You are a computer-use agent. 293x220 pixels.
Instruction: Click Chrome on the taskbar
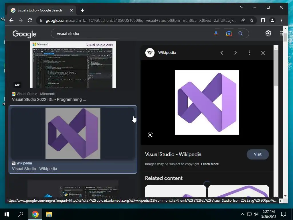pos(35,214)
